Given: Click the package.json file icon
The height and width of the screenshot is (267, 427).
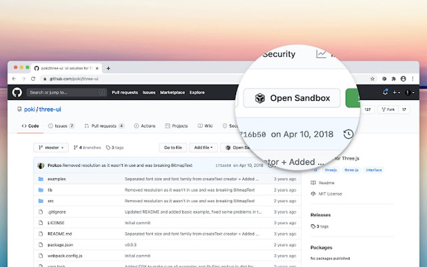Looking at the screenshot, I should point(41,245).
